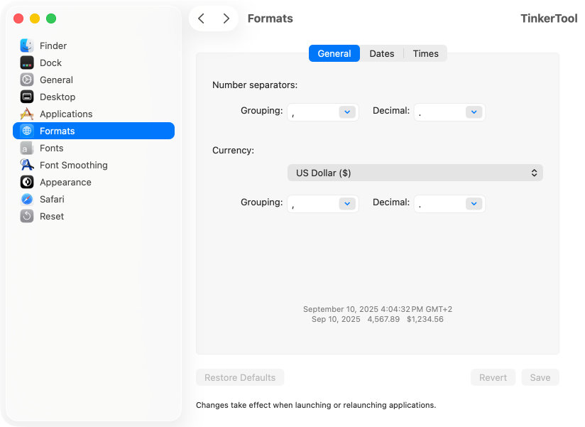The width and height of the screenshot is (585, 427).
Task: Click the Safari compass icon
Action: (x=27, y=199)
